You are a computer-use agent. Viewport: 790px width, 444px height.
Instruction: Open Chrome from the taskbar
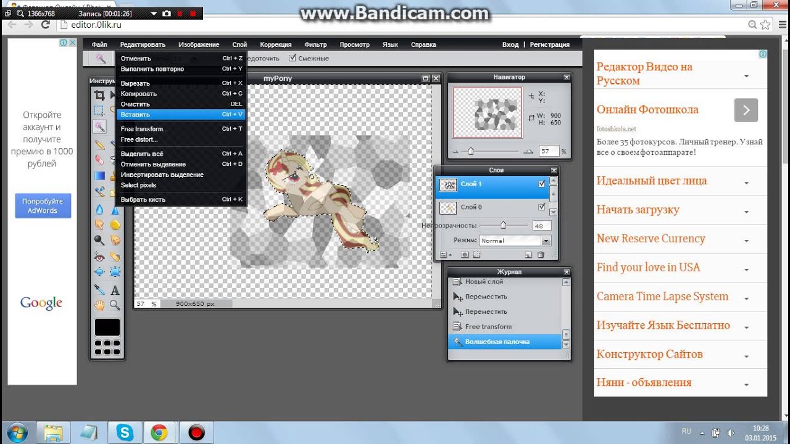pyautogui.click(x=159, y=433)
